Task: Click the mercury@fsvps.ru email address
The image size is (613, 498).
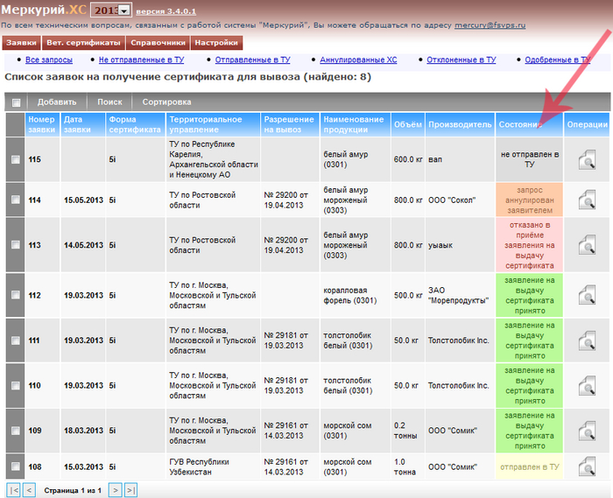Action: coord(490,26)
